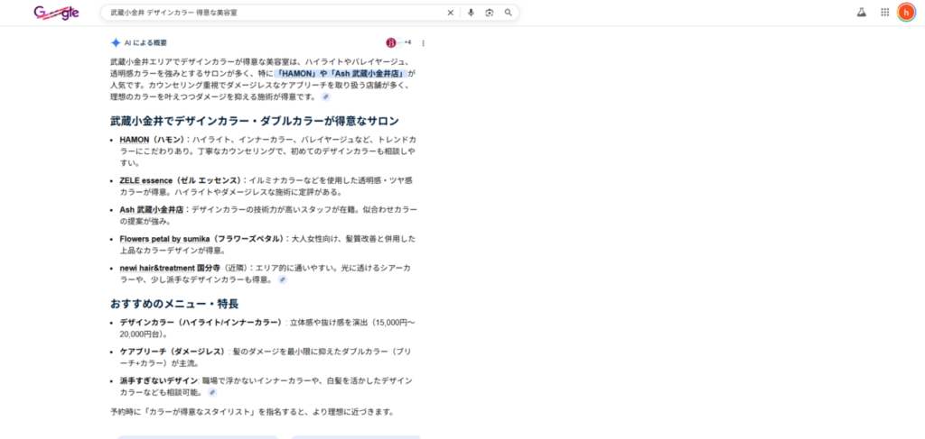Submit search with the magnifying glass icon
Image resolution: width=925 pixels, height=439 pixels.
[508, 13]
